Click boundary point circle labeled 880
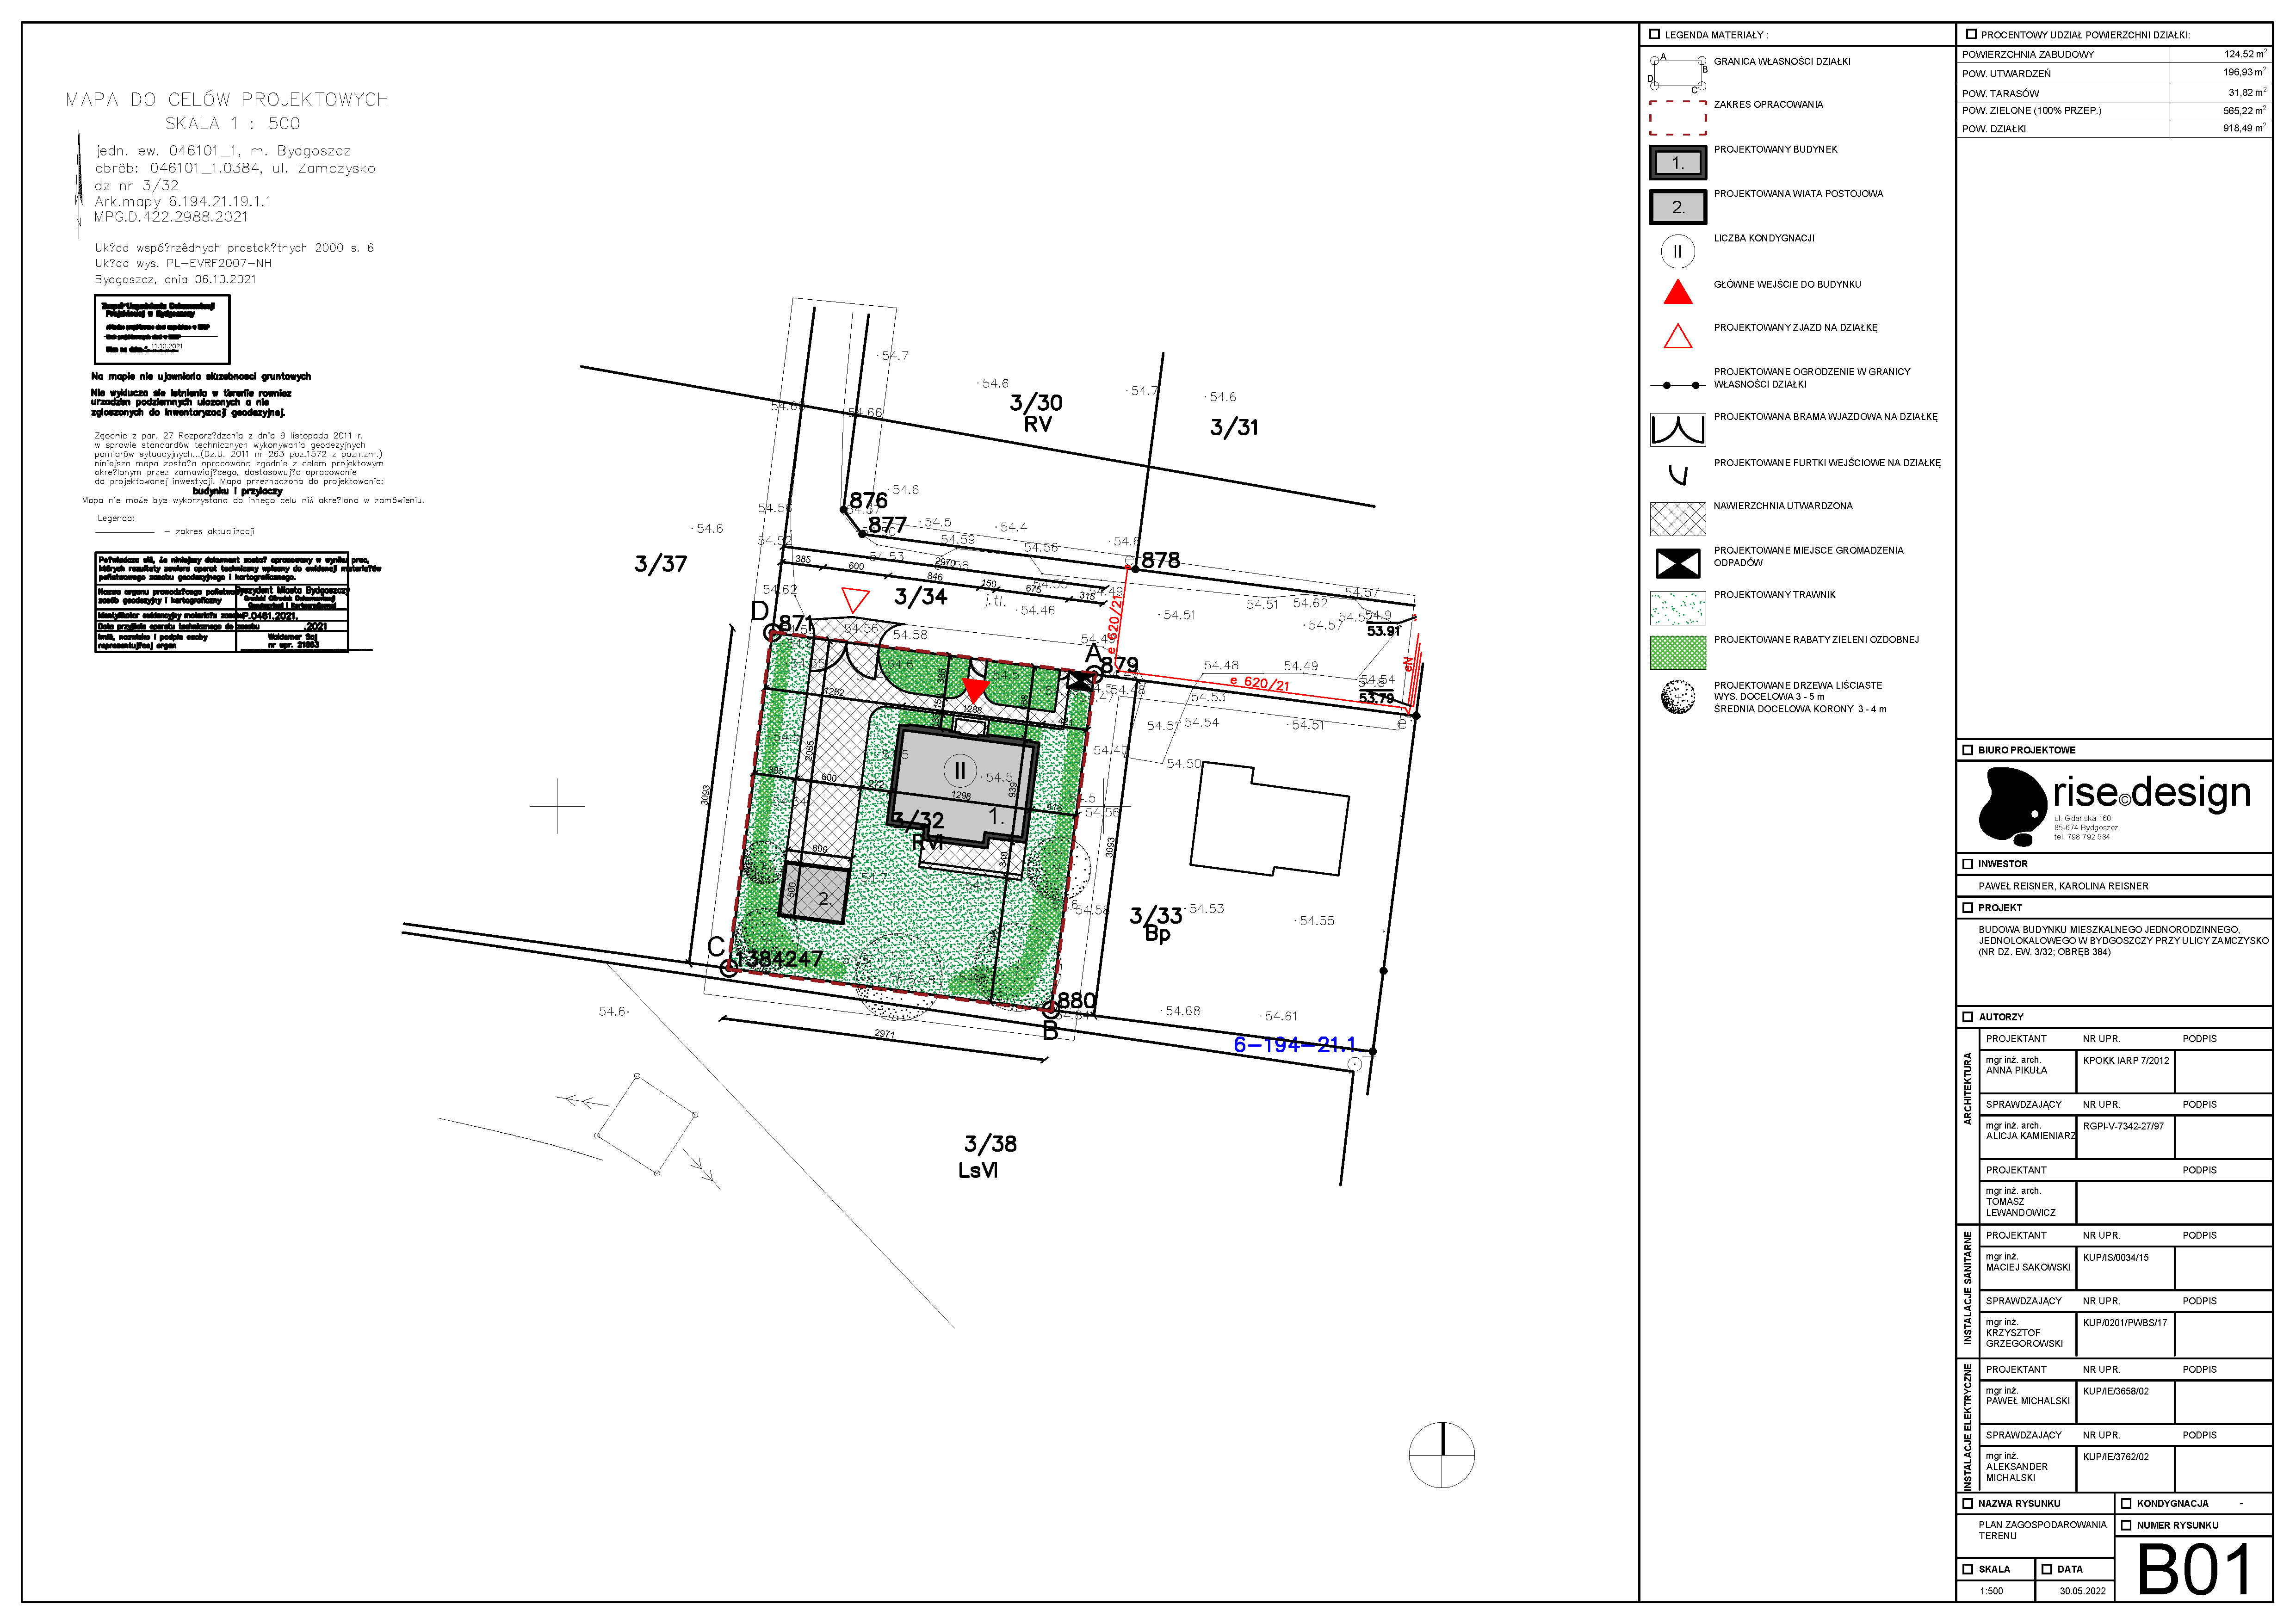The image size is (2296, 1623). pyautogui.click(x=1050, y=1009)
